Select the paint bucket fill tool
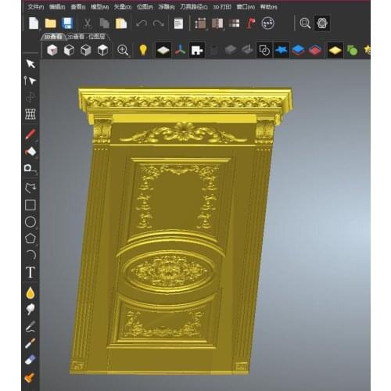The width and height of the screenshot is (391, 391). click(30, 152)
